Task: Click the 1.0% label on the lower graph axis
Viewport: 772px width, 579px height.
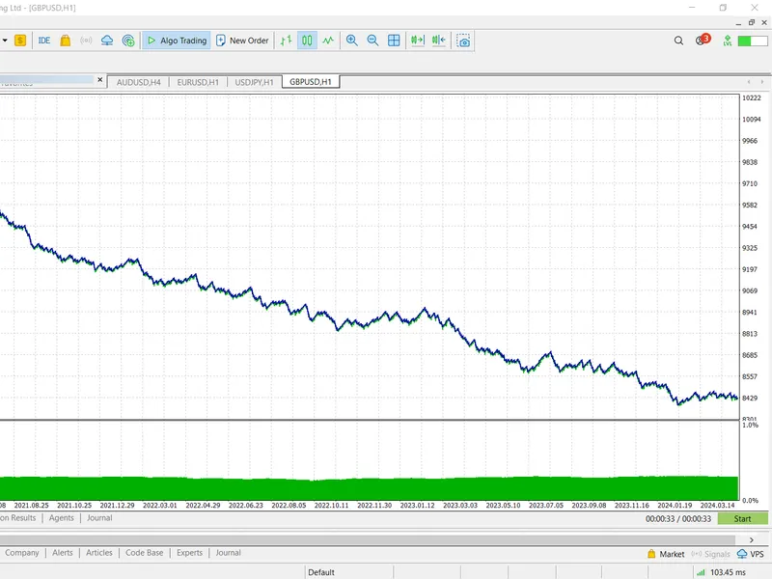Action: click(750, 425)
